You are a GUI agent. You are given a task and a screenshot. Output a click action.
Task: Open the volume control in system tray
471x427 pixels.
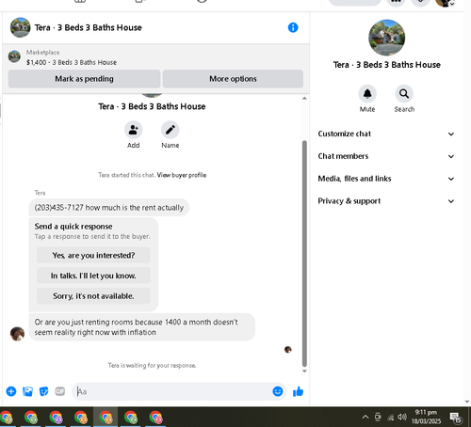(402, 417)
